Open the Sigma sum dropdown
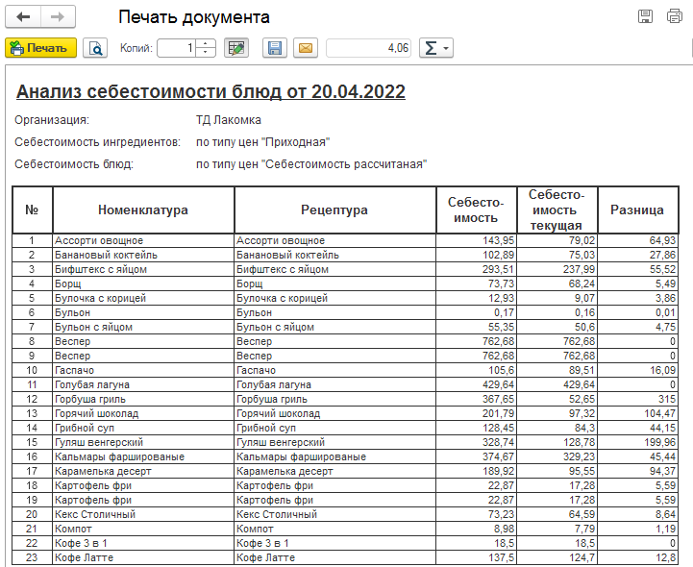The image size is (693, 567). (x=436, y=47)
